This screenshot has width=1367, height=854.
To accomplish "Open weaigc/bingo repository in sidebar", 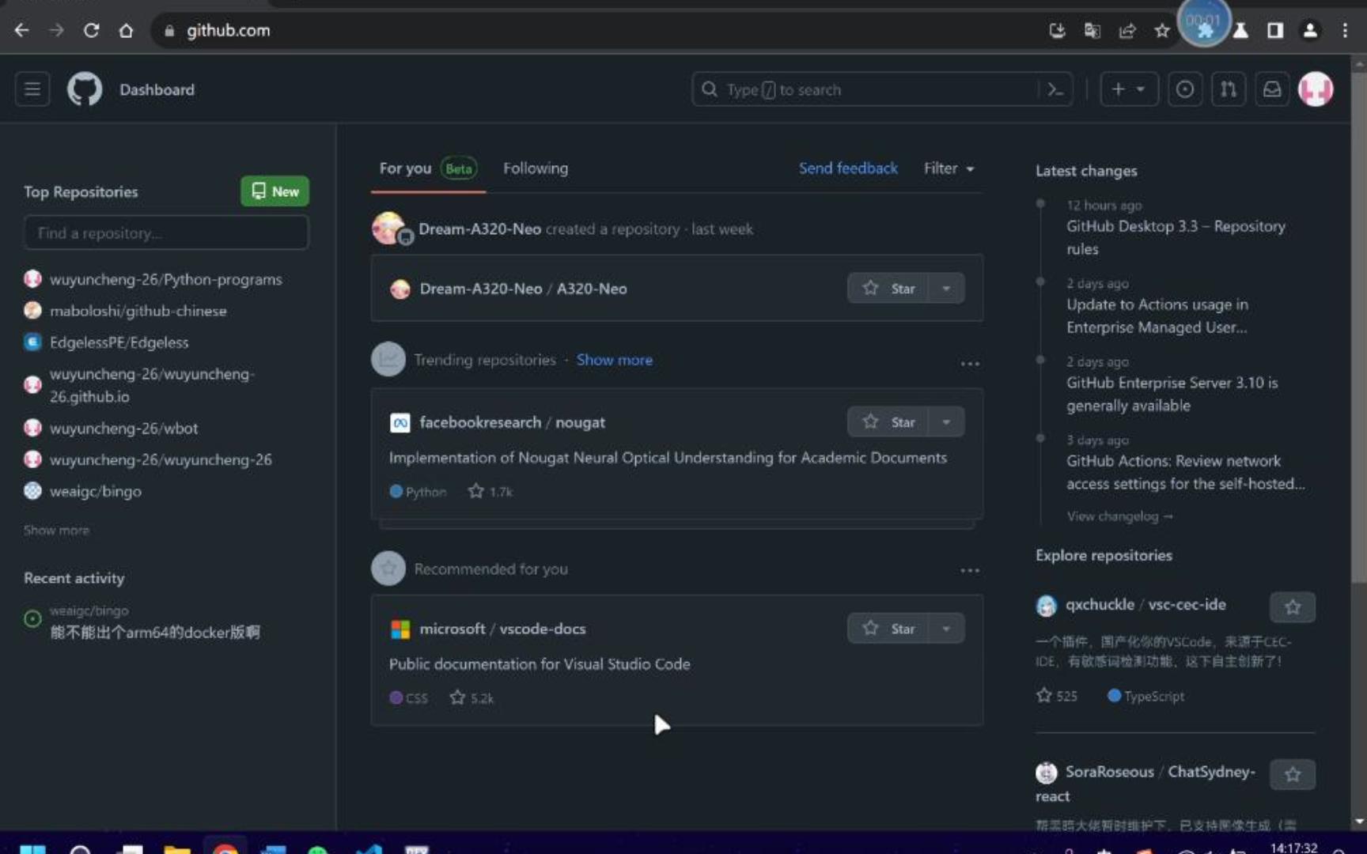I will point(95,491).
